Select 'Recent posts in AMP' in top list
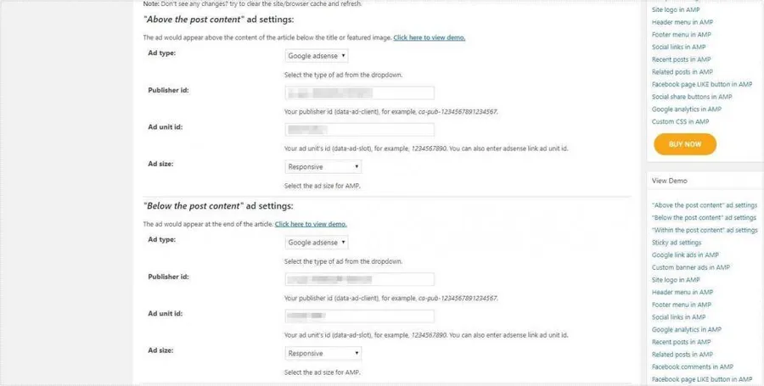 (x=681, y=59)
